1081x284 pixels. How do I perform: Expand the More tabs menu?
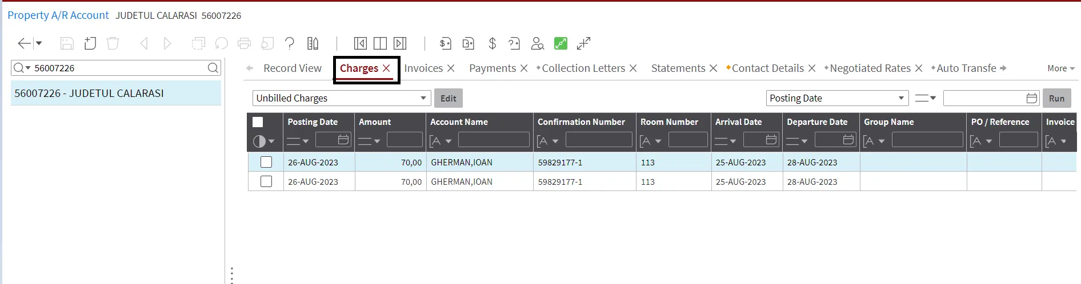pos(1061,68)
